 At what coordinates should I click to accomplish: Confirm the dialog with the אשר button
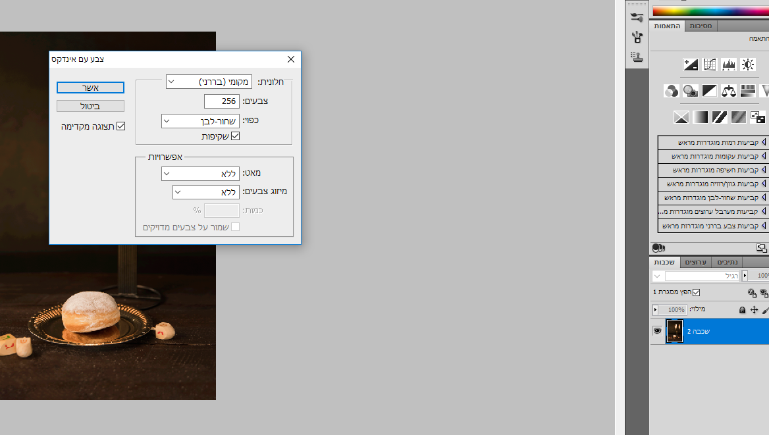click(90, 88)
